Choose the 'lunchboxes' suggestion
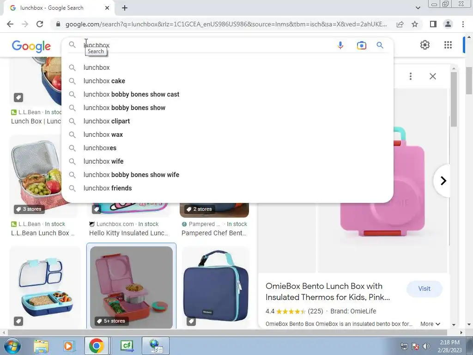Screen dimensions: 473x355 227,148
